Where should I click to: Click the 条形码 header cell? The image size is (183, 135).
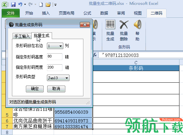tap(136, 68)
